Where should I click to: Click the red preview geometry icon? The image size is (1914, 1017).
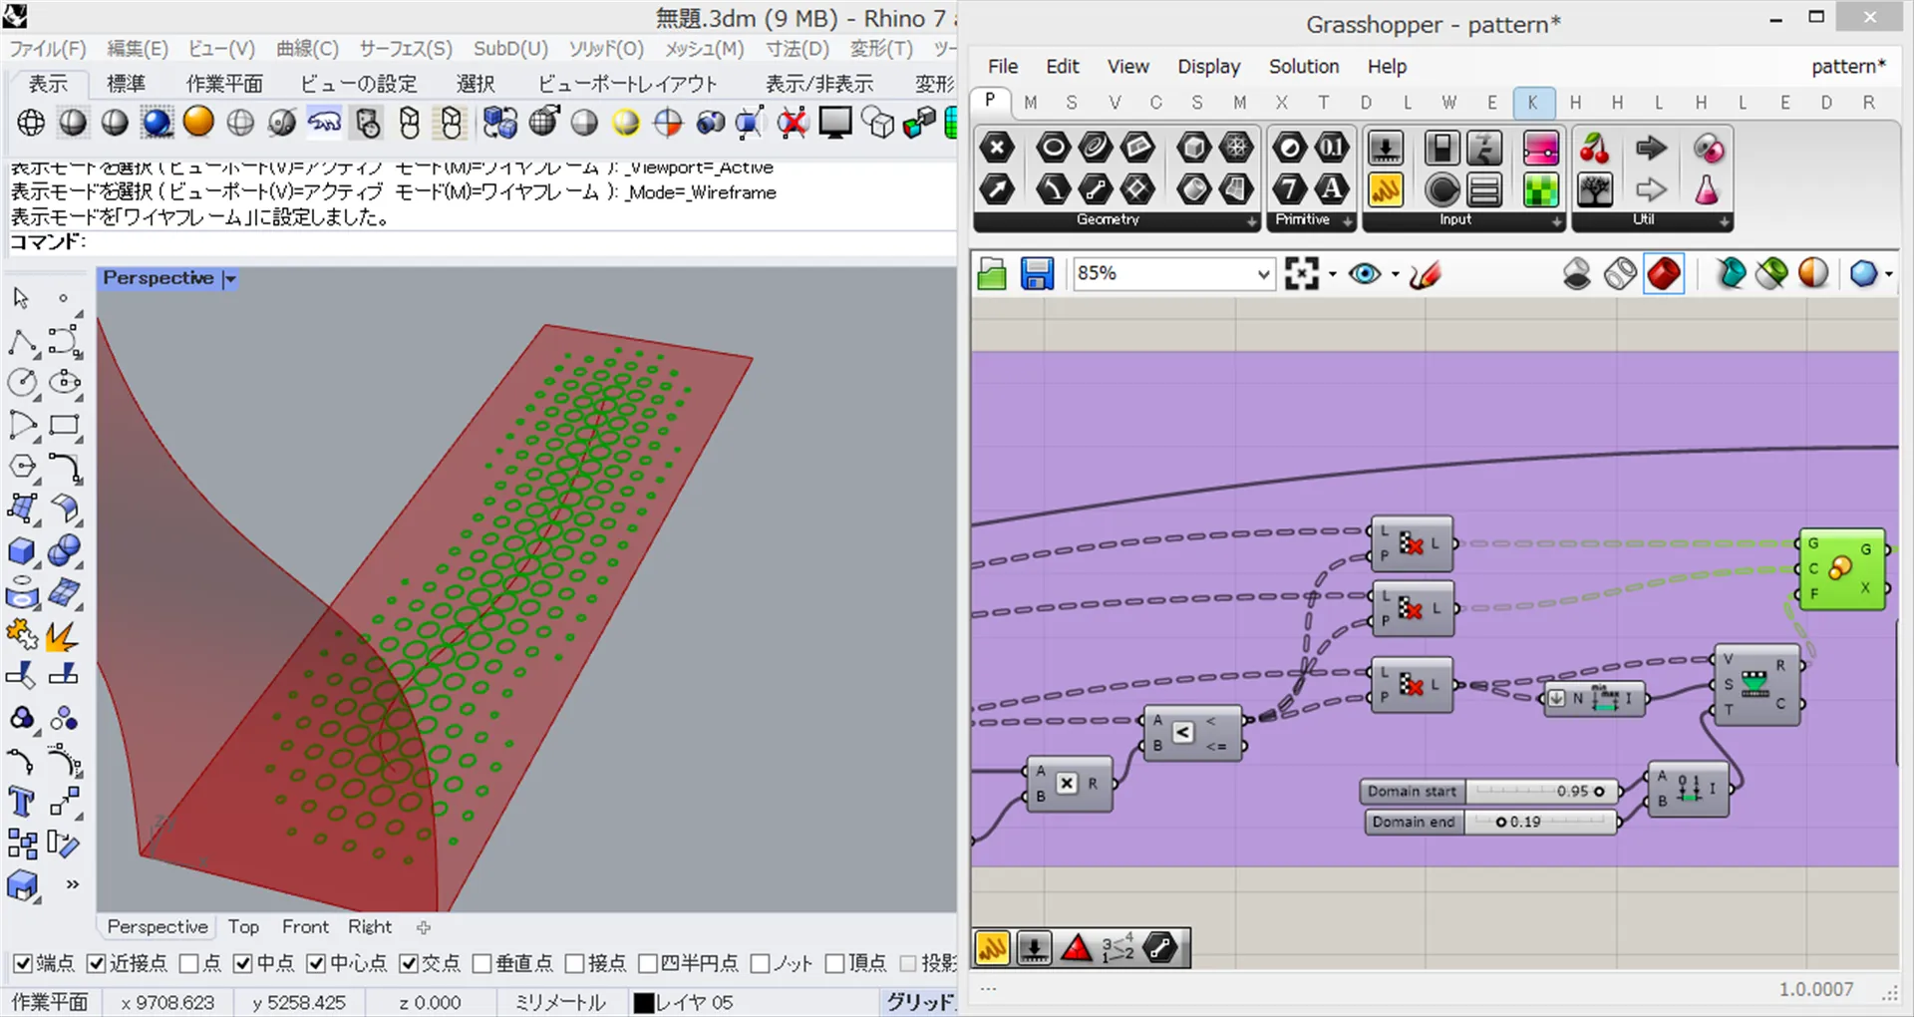(x=1664, y=273)
